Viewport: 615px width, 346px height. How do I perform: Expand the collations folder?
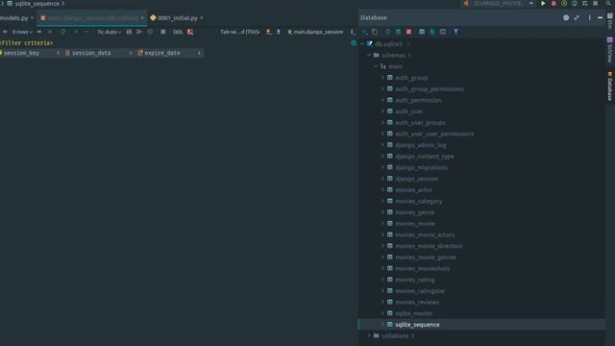[369, 335]
